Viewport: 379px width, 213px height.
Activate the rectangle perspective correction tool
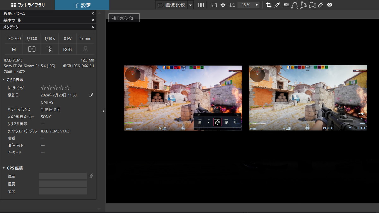(x=304, y=5)
